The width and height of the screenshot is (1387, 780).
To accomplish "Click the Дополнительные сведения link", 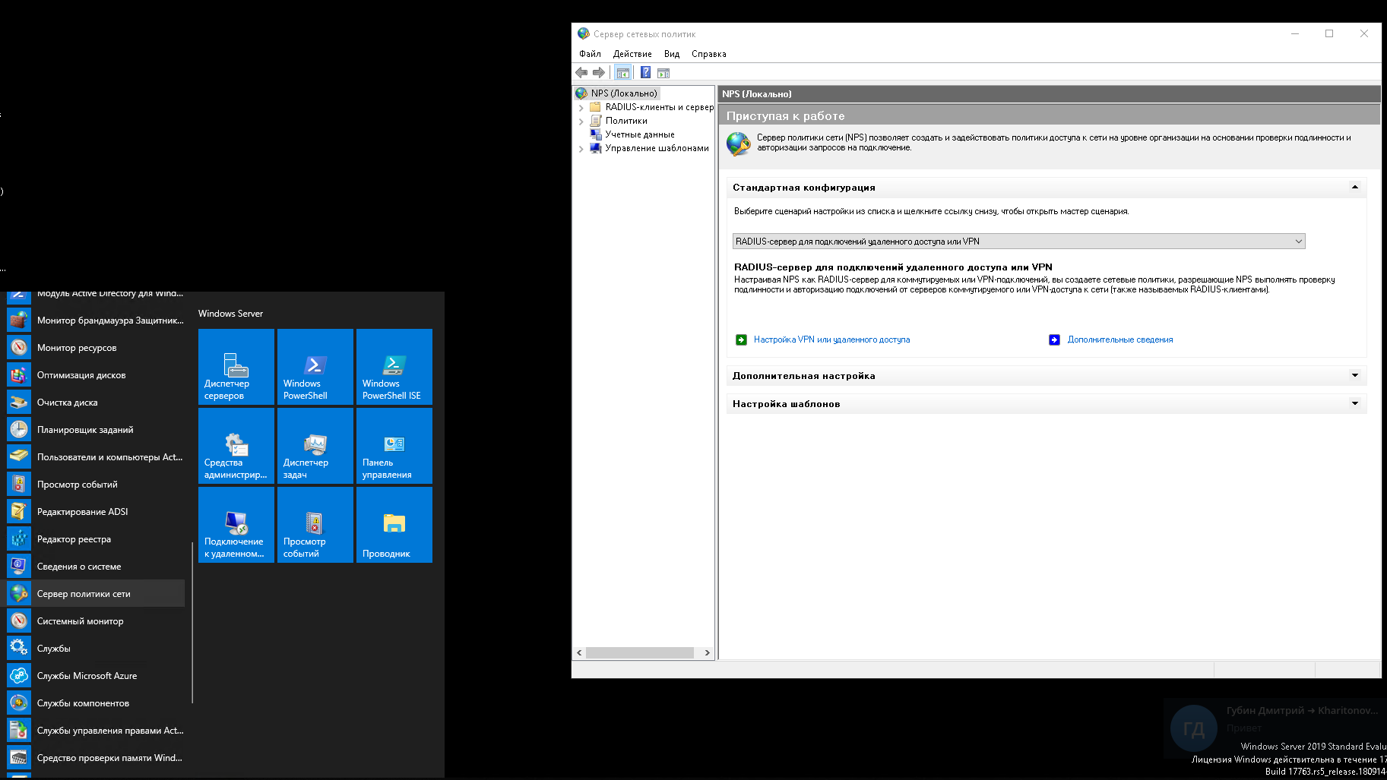I will [x=1120, y=339].
